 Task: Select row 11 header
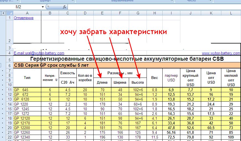[9, 90]
